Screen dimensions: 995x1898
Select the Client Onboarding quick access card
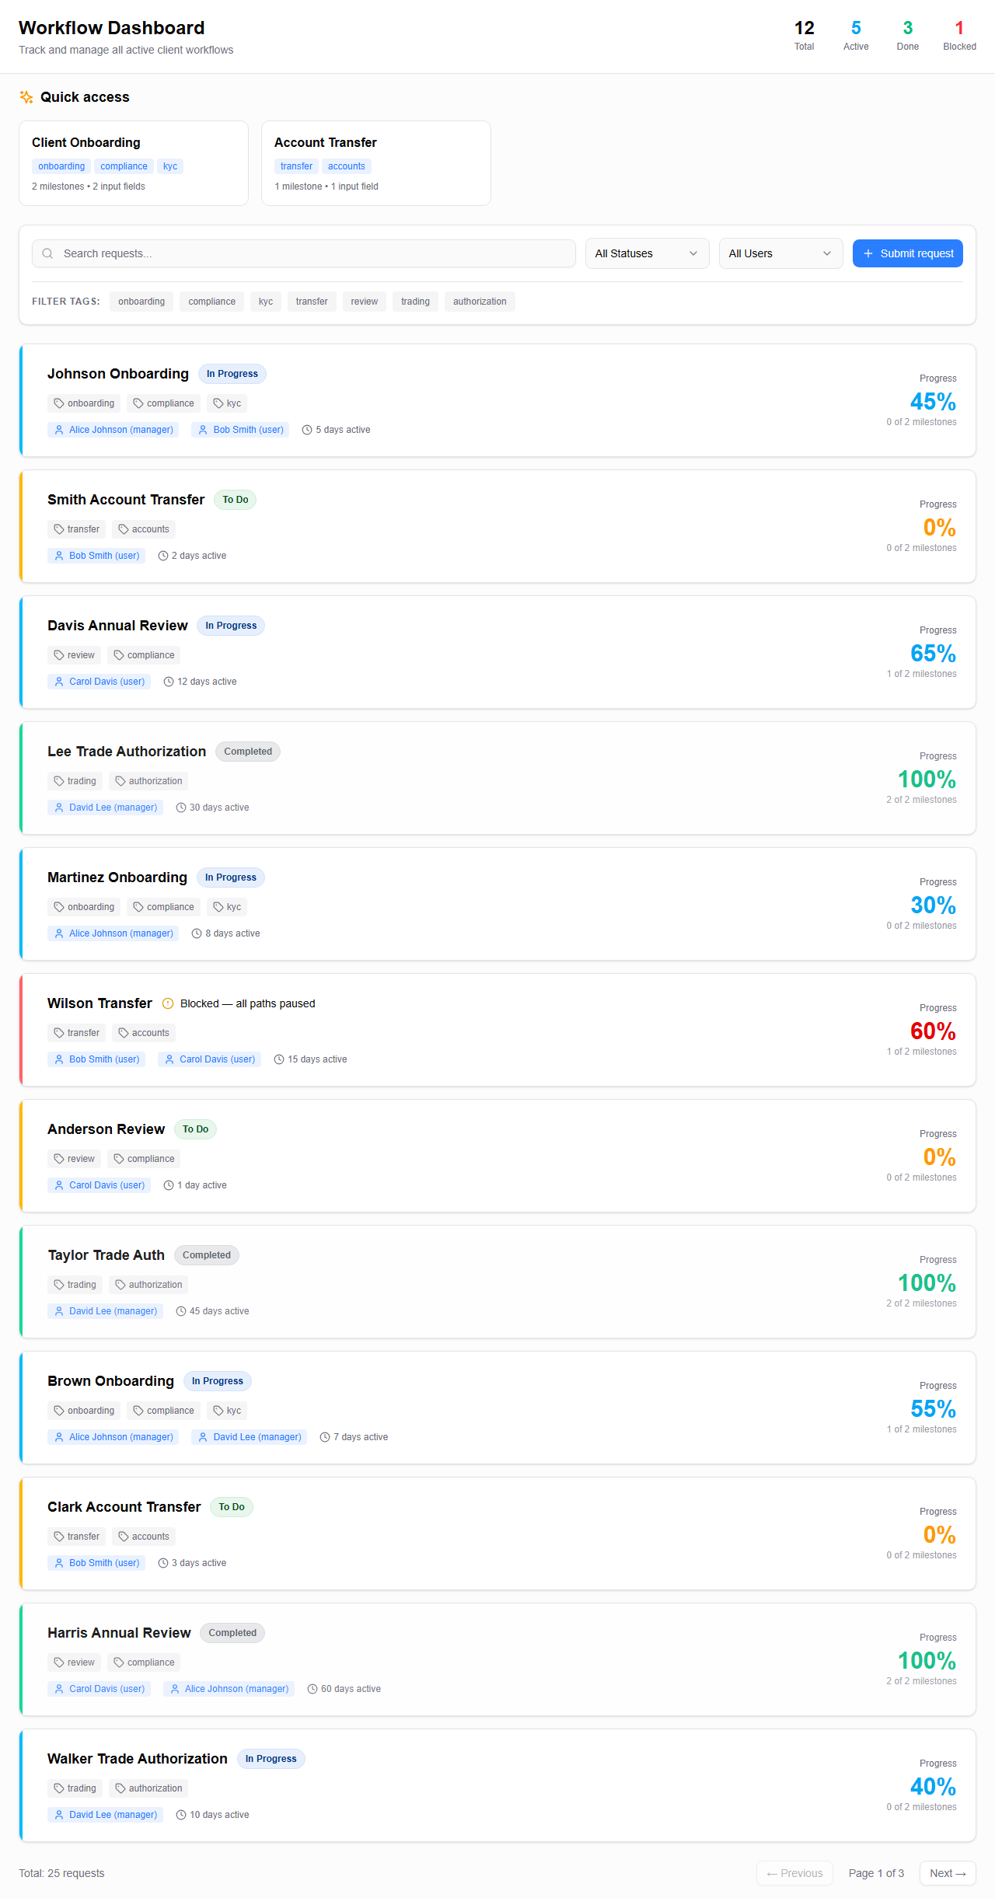pos(133,163)
